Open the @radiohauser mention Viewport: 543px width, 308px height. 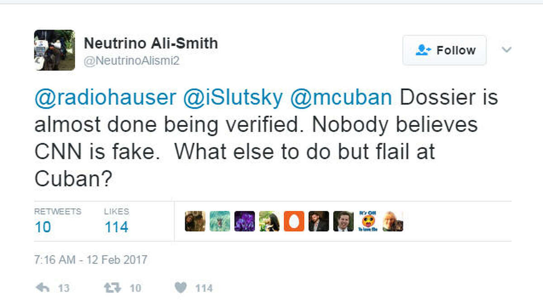105,98
